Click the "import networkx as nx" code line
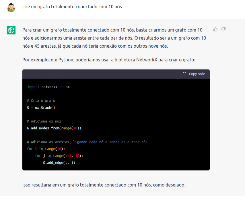The image size is (245, 200). 48,87
